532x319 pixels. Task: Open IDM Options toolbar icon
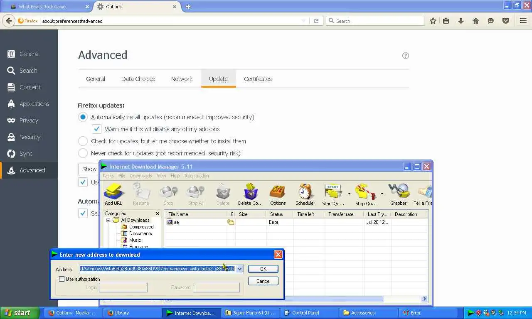point(278,194)
